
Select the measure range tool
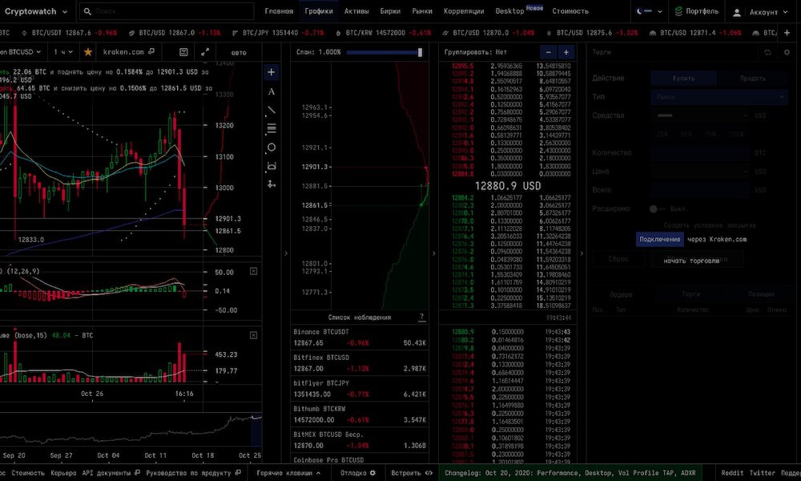272,166
